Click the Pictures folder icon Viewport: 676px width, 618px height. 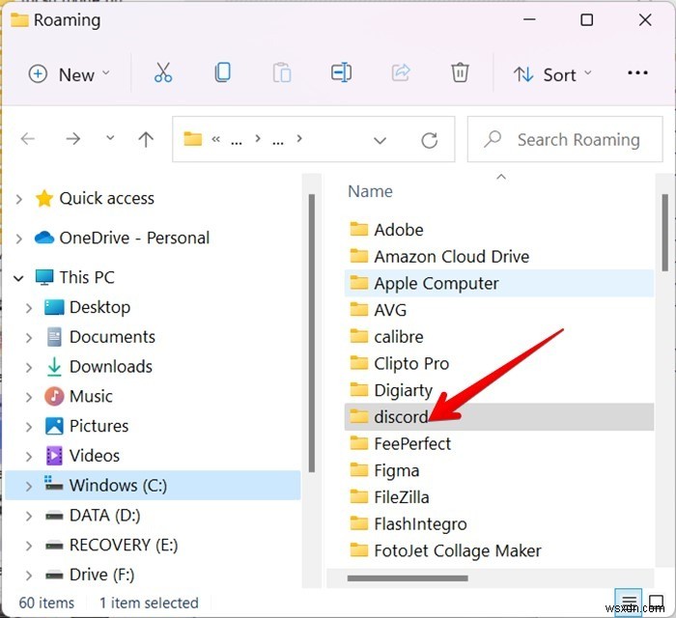[x=54, y=426]
